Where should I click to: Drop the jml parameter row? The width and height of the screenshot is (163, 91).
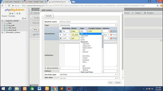(x=113, y=38)
